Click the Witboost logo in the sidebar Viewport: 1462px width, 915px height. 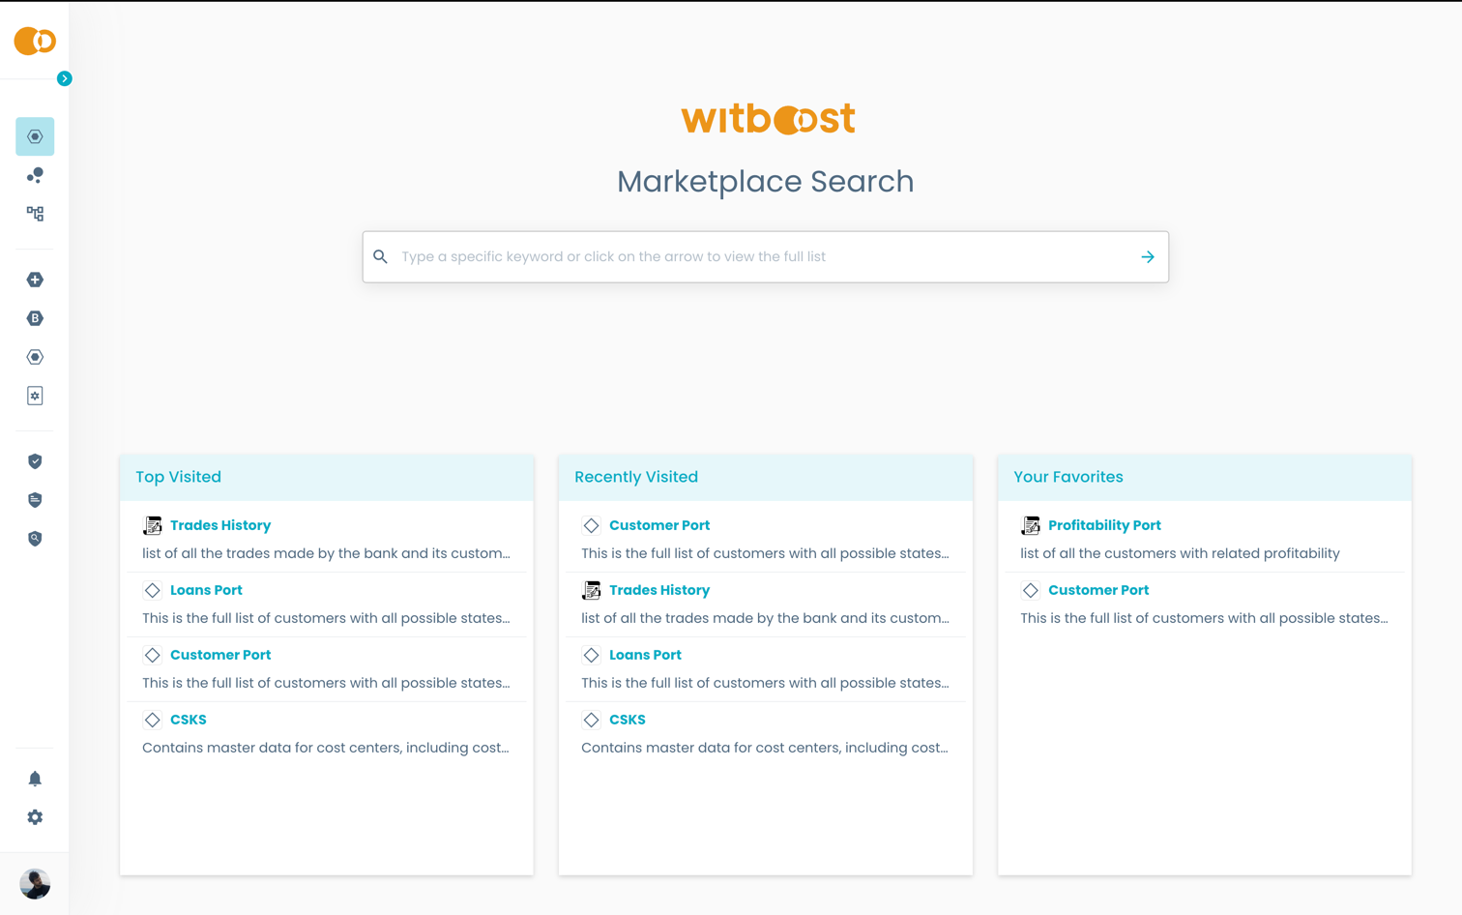pyautogui.click(x=35, y=41)
